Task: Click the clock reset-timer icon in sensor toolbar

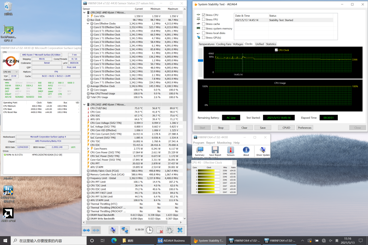Action: [149, 230]
